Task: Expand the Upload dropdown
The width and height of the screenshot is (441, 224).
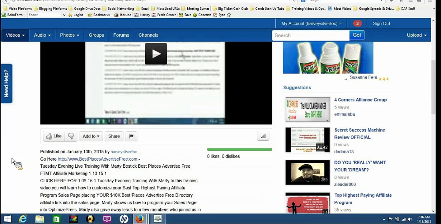Action: 417,35
